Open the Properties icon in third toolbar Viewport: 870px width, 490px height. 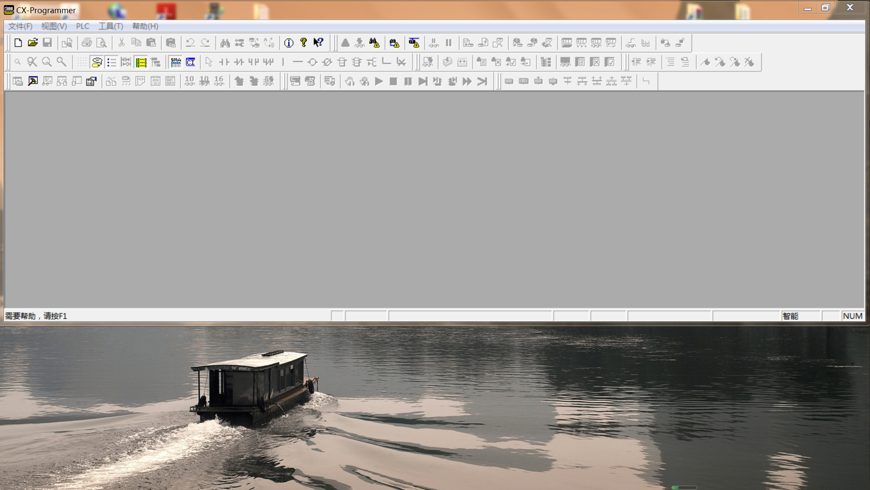point(91,81)
